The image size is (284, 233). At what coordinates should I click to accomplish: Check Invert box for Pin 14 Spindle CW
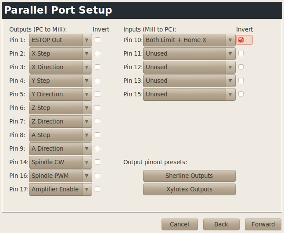point(97,162)
